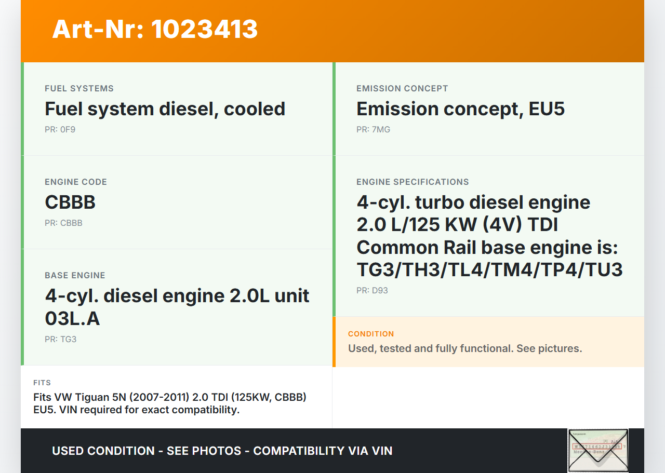Click the PR: 7MG code
The image size is (665, 473).
pos(373,130)
